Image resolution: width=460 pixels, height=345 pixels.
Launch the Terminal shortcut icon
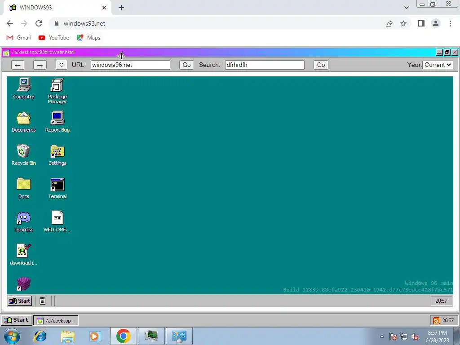(x=57, y=188)
